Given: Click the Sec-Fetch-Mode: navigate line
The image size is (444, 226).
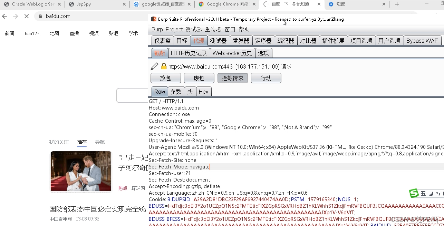Looking at the screenshot, I should (179, 167).
